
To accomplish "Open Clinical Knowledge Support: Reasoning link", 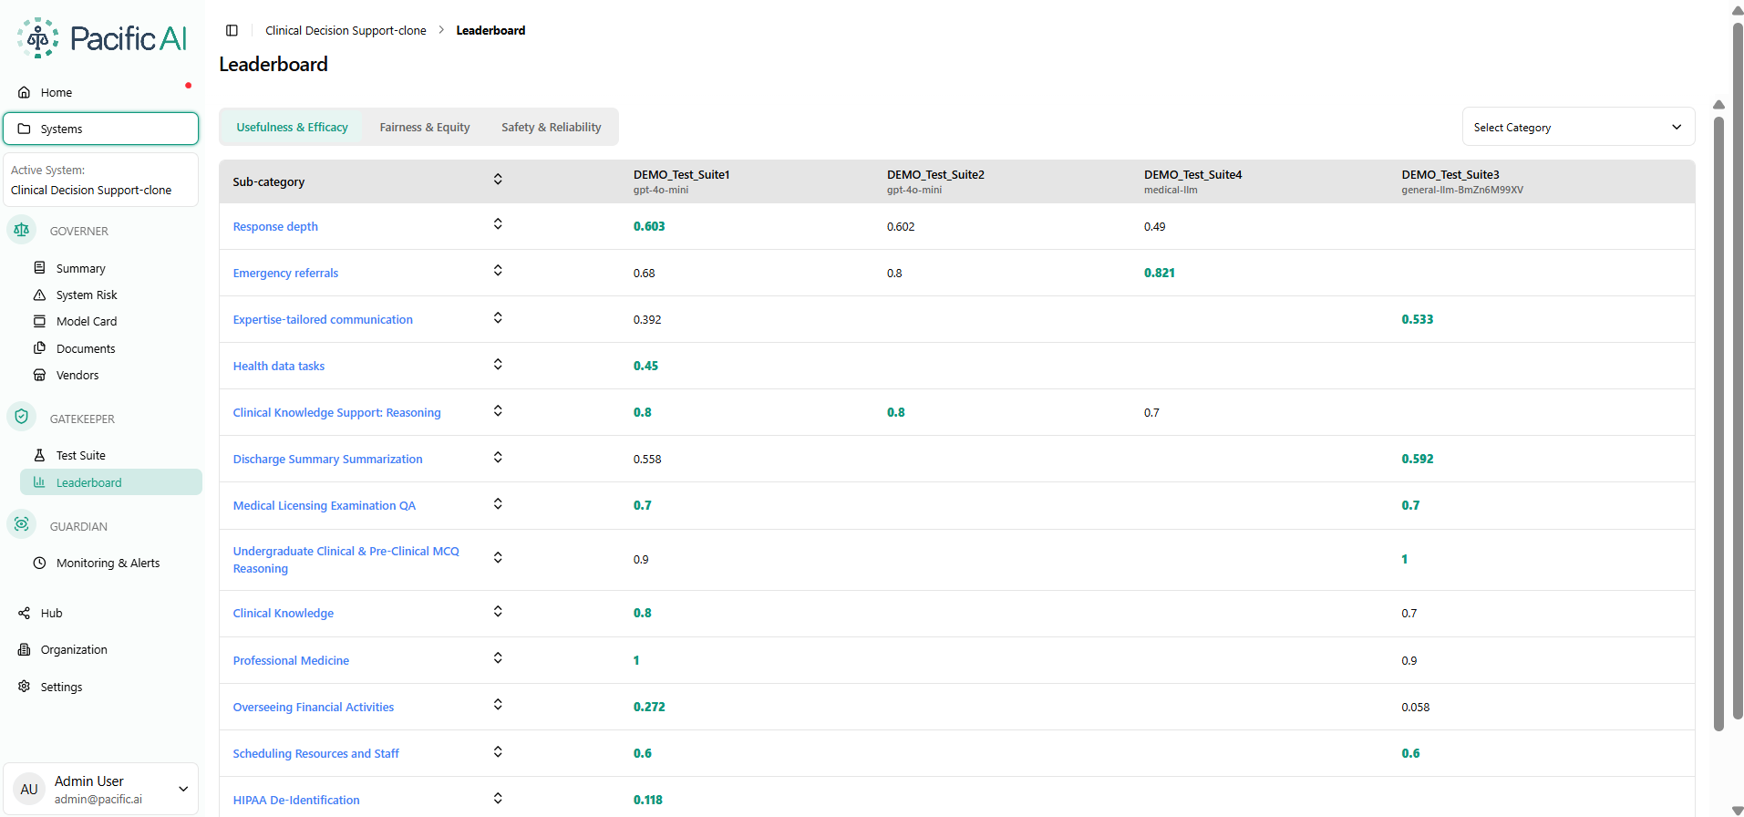I will point(336,412).
